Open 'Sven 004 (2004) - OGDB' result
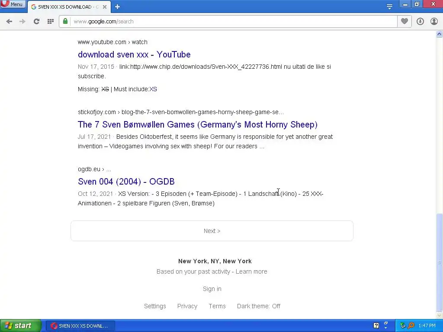443x332 pixels. (x=126, y=182)
